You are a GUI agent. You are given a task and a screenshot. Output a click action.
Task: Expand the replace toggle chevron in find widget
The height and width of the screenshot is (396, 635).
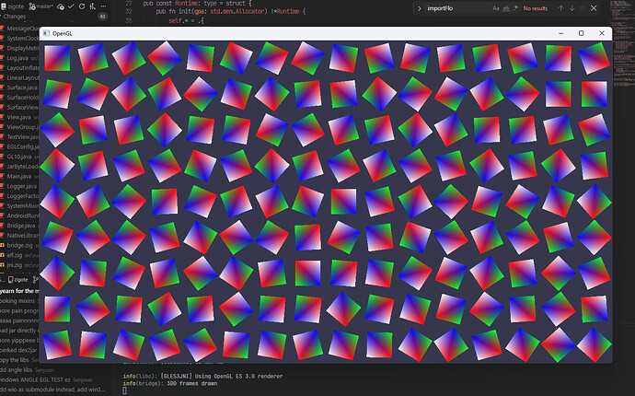419,8
